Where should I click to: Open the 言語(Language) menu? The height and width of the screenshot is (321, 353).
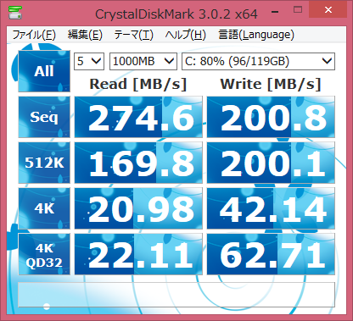click(x=256, y=35)
